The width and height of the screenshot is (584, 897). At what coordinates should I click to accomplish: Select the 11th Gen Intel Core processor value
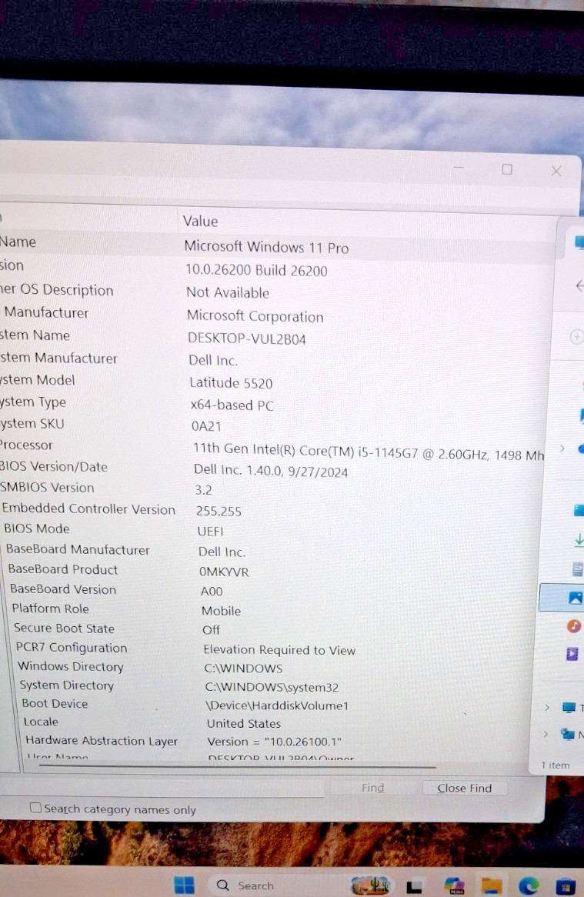click(369, 452)
